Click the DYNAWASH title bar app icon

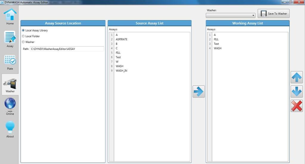pyautogui.click(x=2, y=2)
